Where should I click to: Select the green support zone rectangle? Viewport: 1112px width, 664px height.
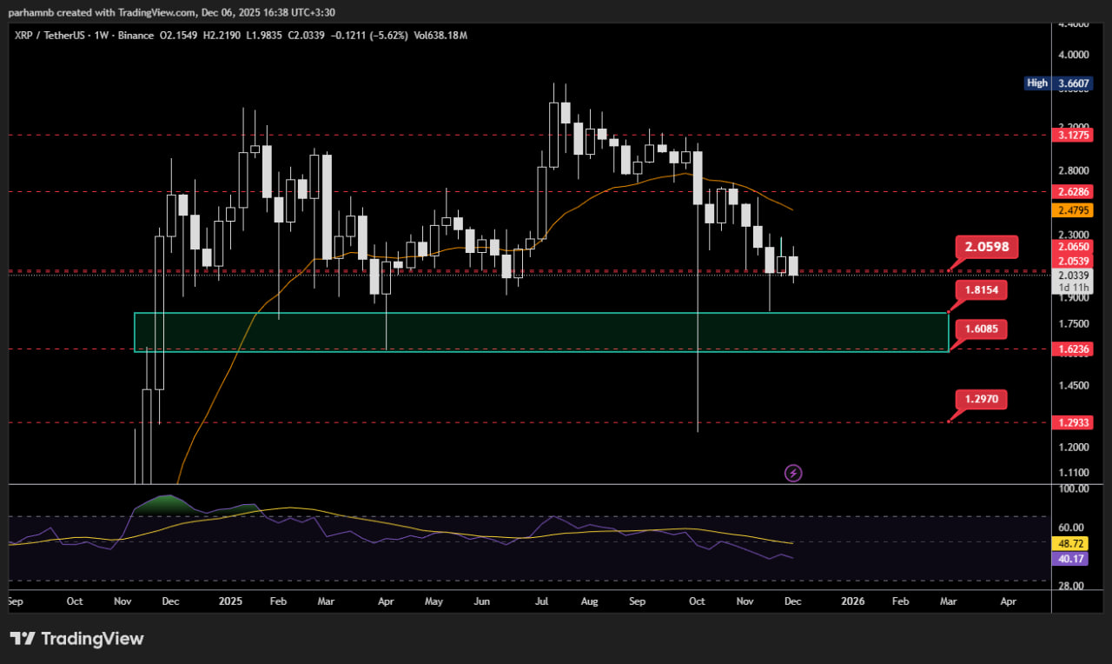539,330
